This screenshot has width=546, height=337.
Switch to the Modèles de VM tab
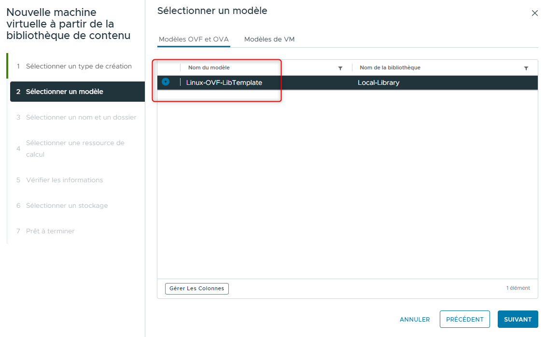pyautogui.click(x=269, y=40)
